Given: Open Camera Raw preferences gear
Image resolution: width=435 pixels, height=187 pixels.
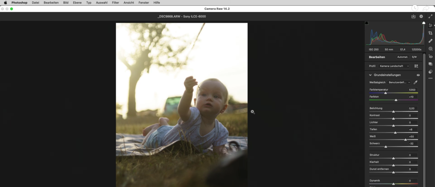Looking at the screenshot, I should point(421,16).
